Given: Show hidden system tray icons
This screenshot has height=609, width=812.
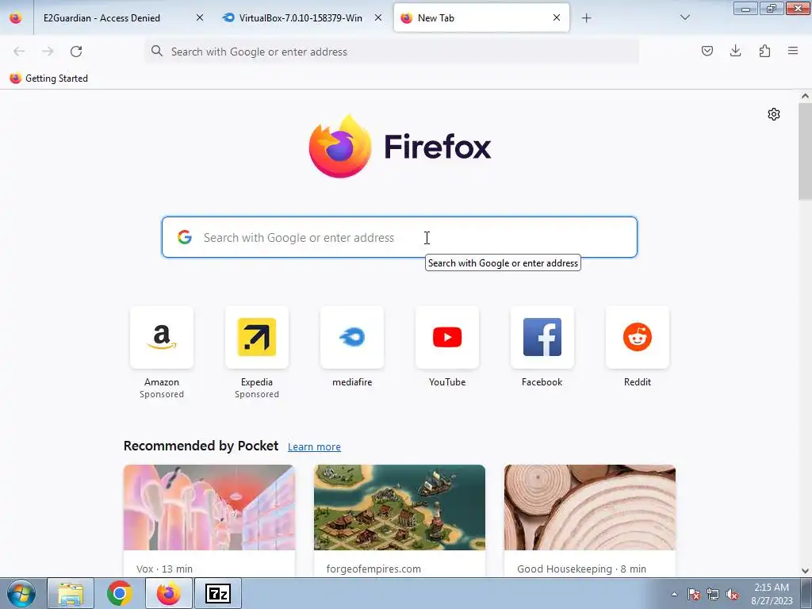Looking at the screenshot, I should coord(674,594).
